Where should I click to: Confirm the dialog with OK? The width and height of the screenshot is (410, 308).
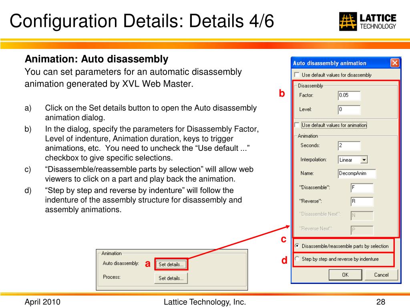pyautogui.click(x=345, y=275)
